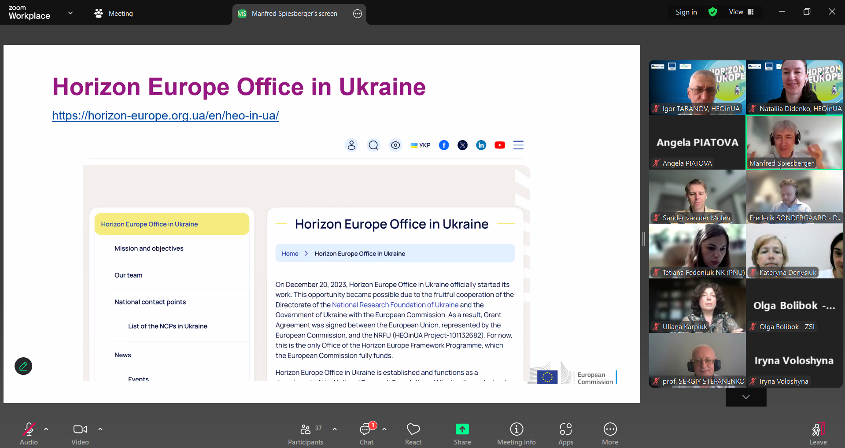Start Video camera button
Screen dimensions: 845x448
pyautogui.click(x=80, y=433)
